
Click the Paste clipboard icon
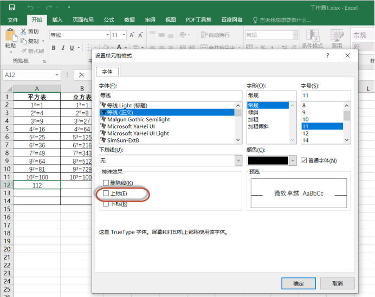click(x=10, y=35)
